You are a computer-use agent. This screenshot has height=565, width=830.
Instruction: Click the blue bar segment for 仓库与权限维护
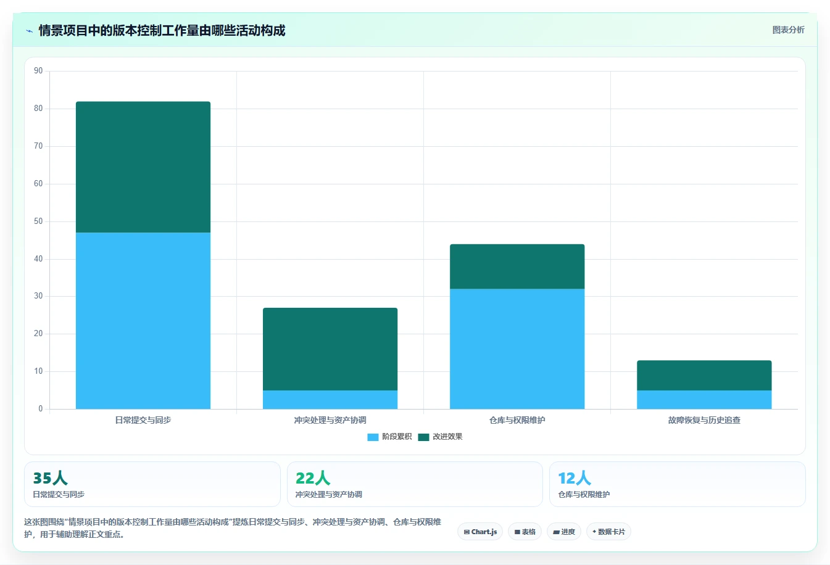(x=517, y=349)
